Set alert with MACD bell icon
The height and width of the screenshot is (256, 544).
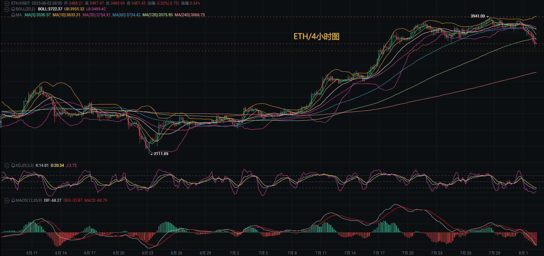coord(13,200)
